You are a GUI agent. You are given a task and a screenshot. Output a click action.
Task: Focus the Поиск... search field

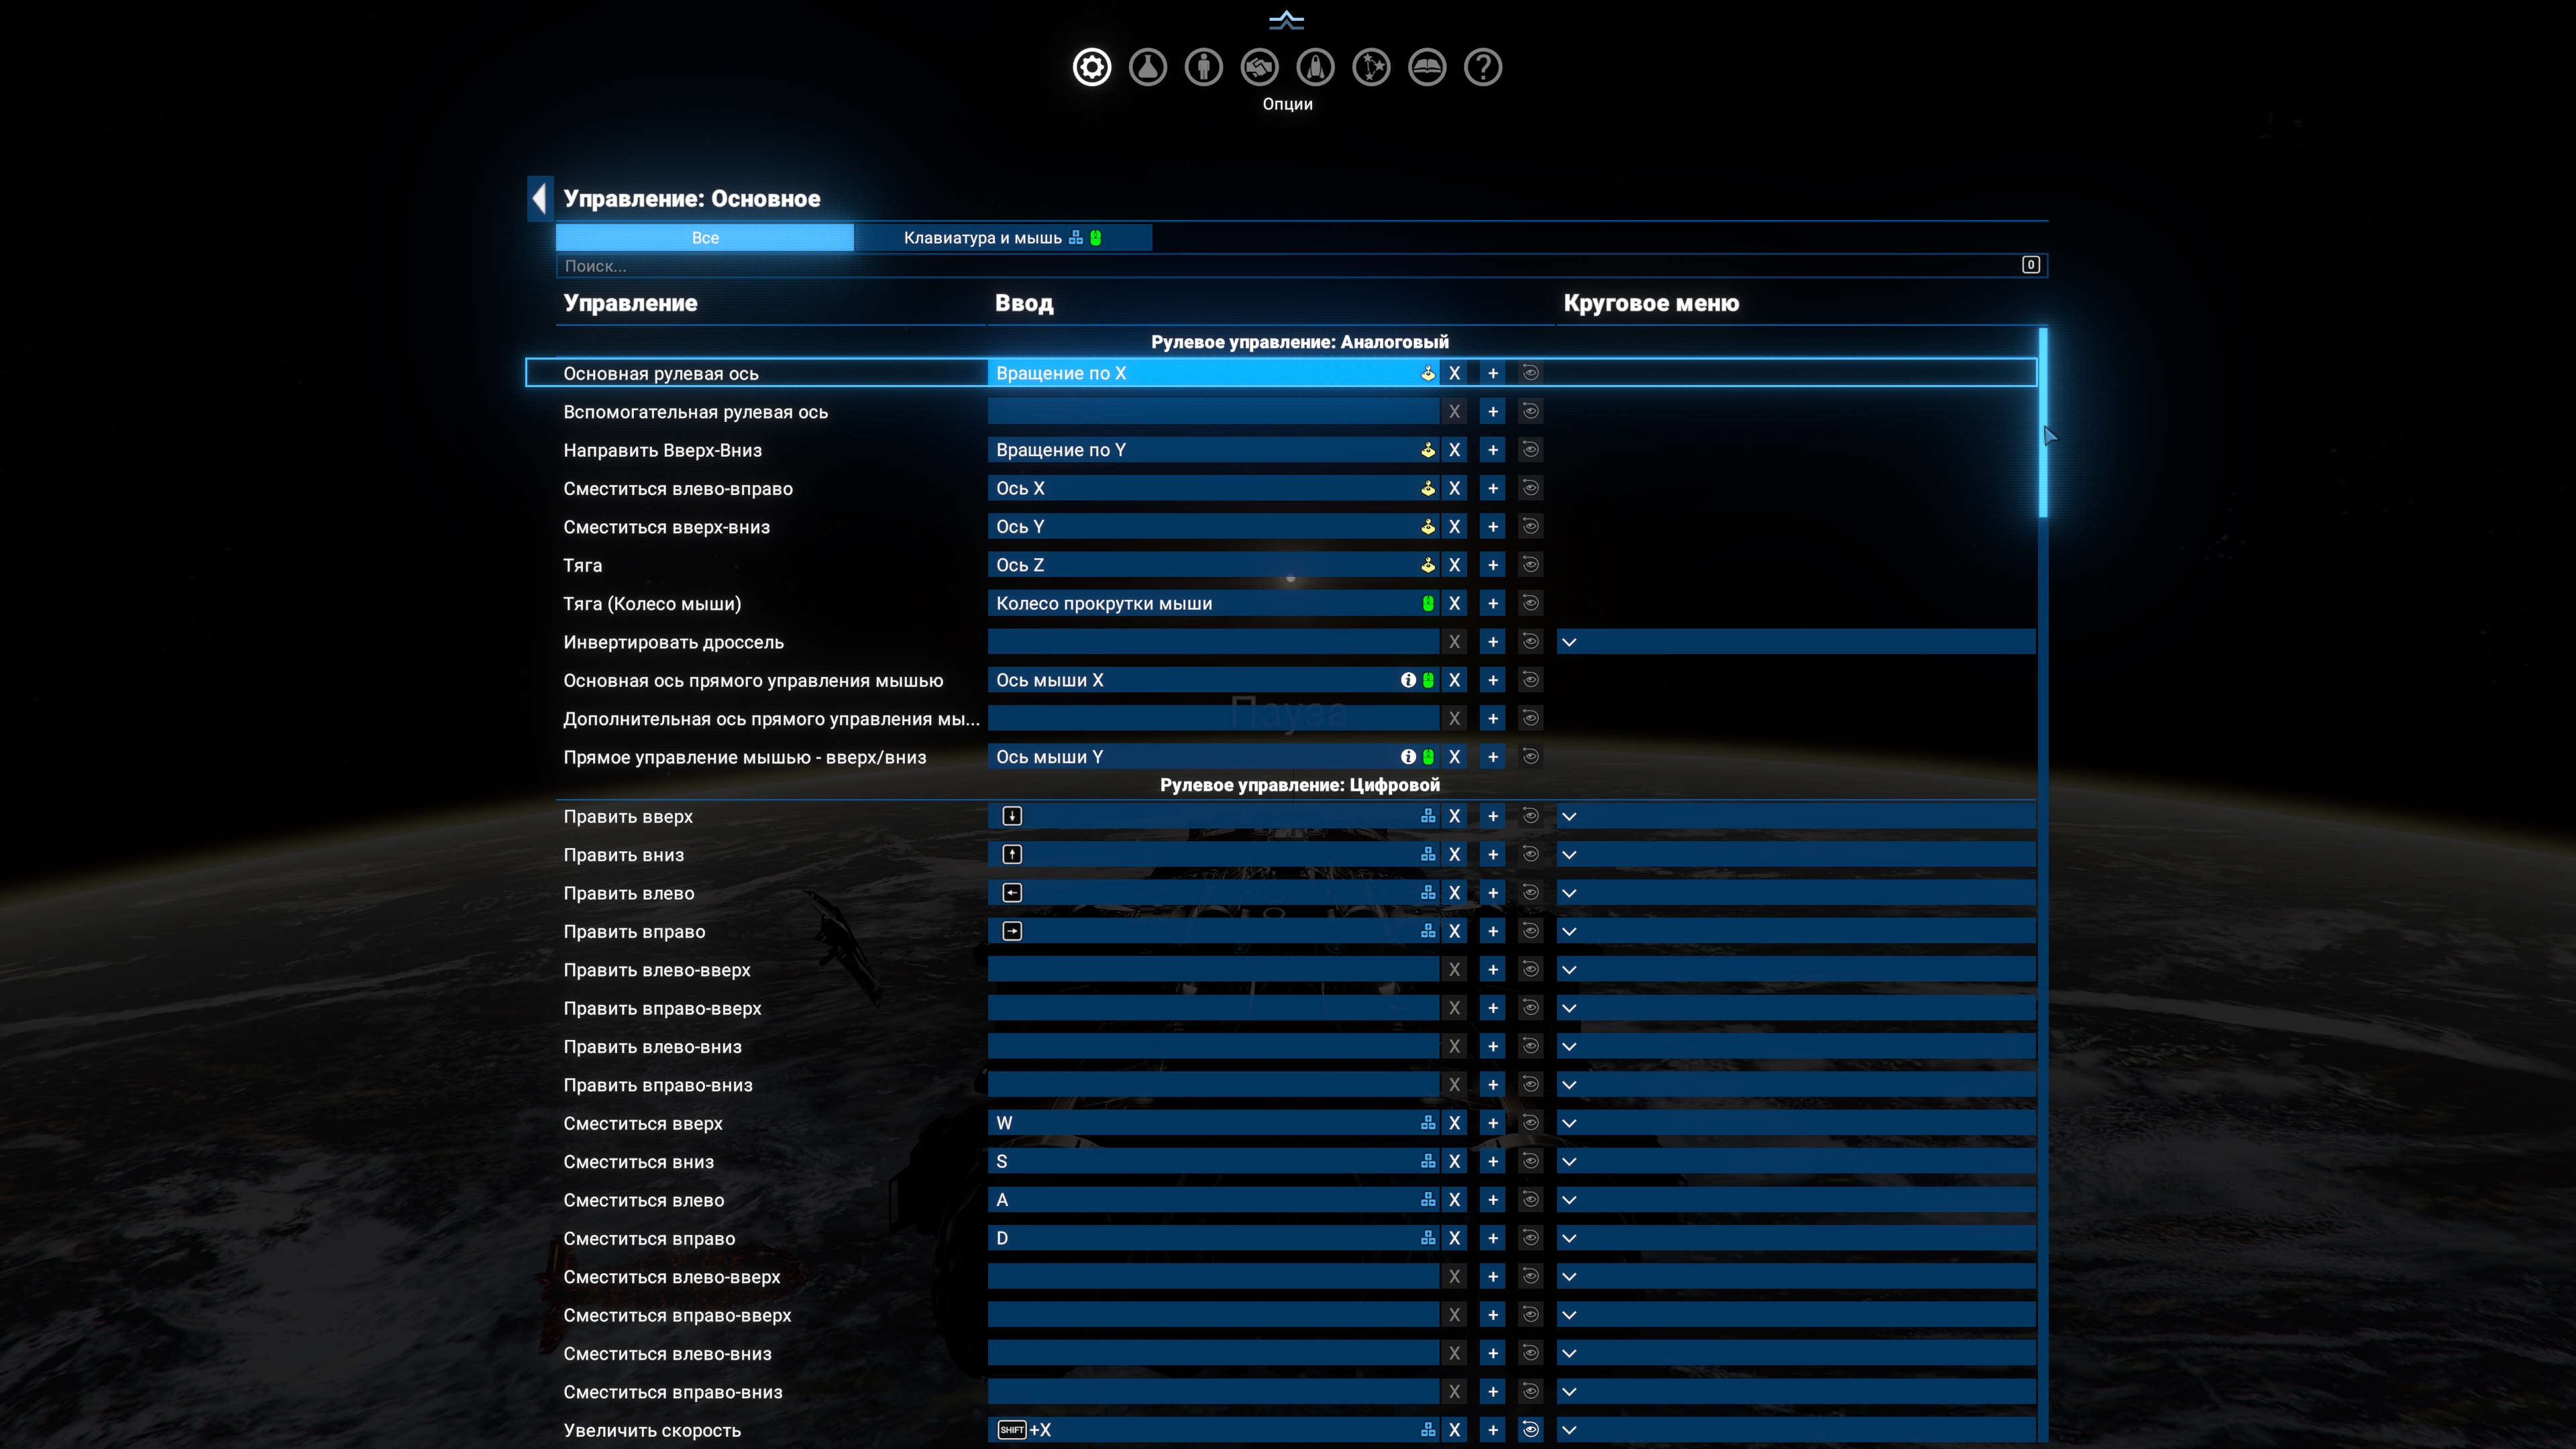tap(1302, 265)
